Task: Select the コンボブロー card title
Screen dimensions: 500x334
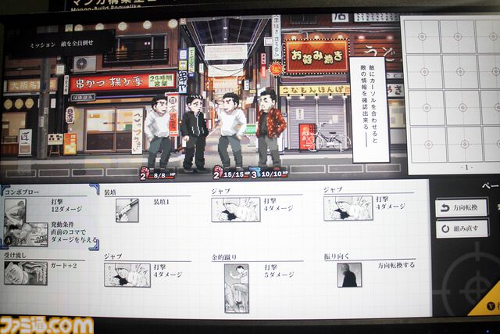Action: [x=22, y=192]
